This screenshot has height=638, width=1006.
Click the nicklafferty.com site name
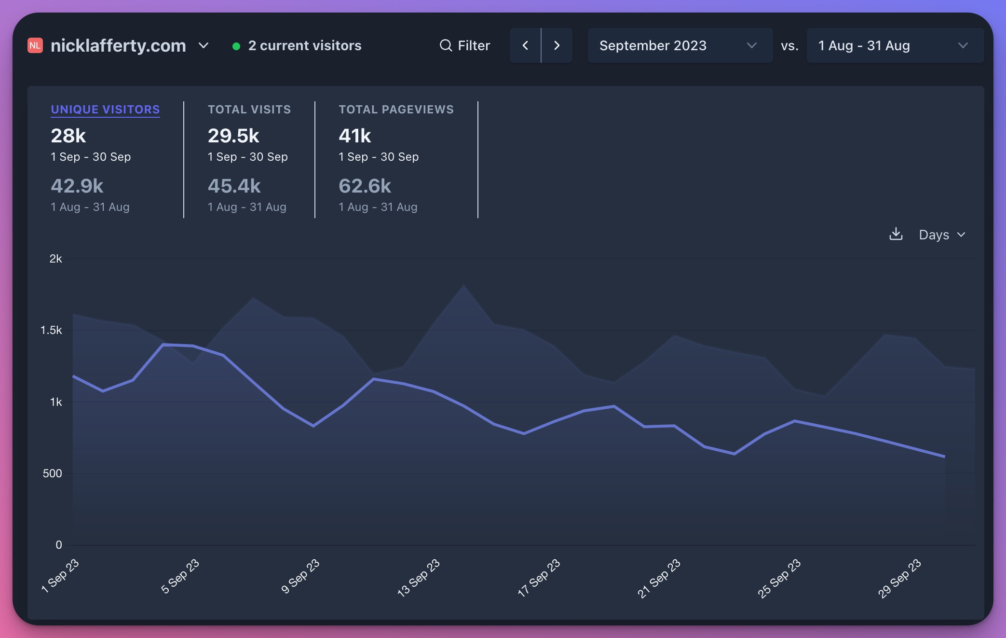click(x=118, y=45)
